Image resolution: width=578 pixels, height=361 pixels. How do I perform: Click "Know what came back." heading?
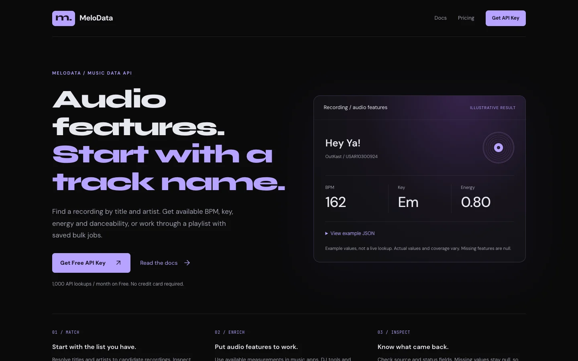[413, 347]
